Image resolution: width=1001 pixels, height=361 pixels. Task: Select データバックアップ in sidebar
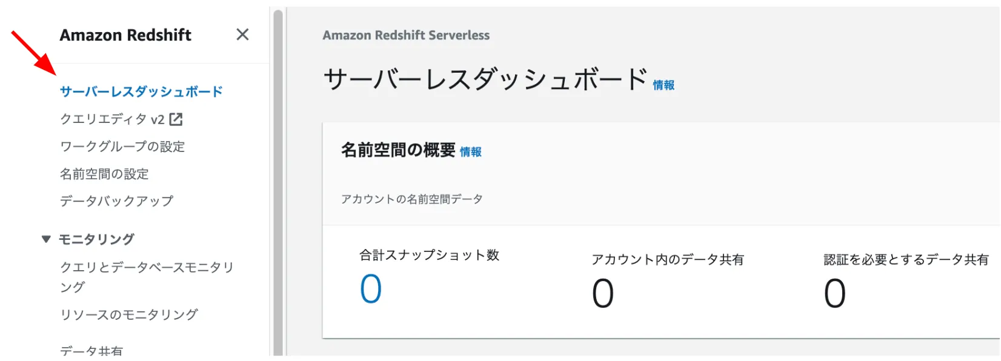(116, 201)
